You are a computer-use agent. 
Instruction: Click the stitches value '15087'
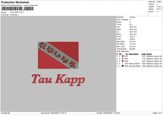pos(159,2)
